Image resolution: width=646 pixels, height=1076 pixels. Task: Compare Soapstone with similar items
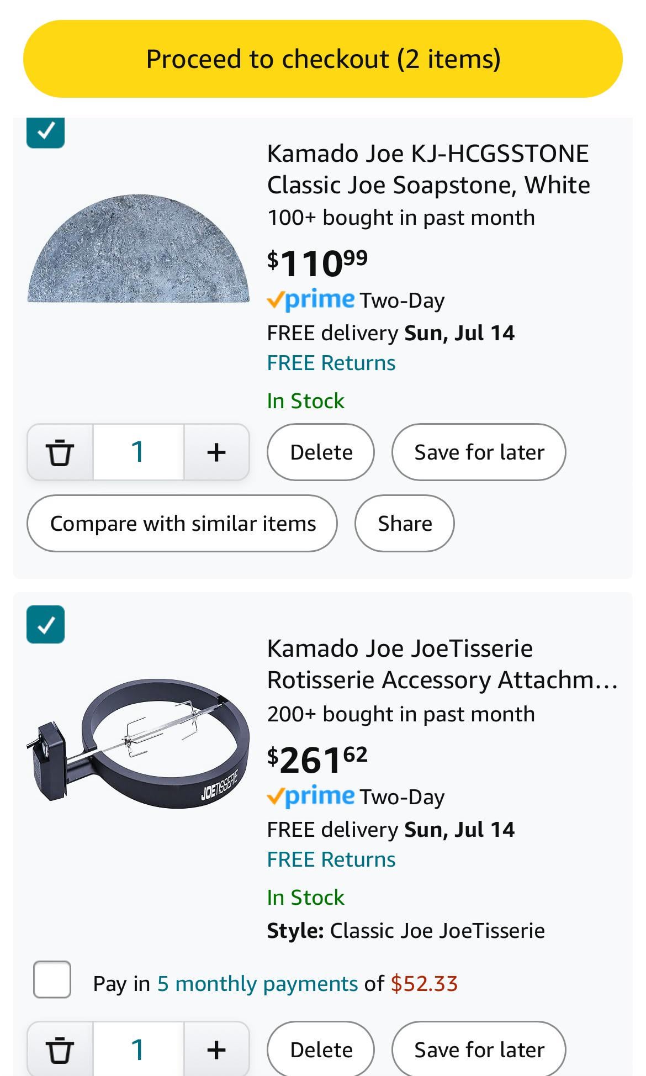[x=182, y=524]
